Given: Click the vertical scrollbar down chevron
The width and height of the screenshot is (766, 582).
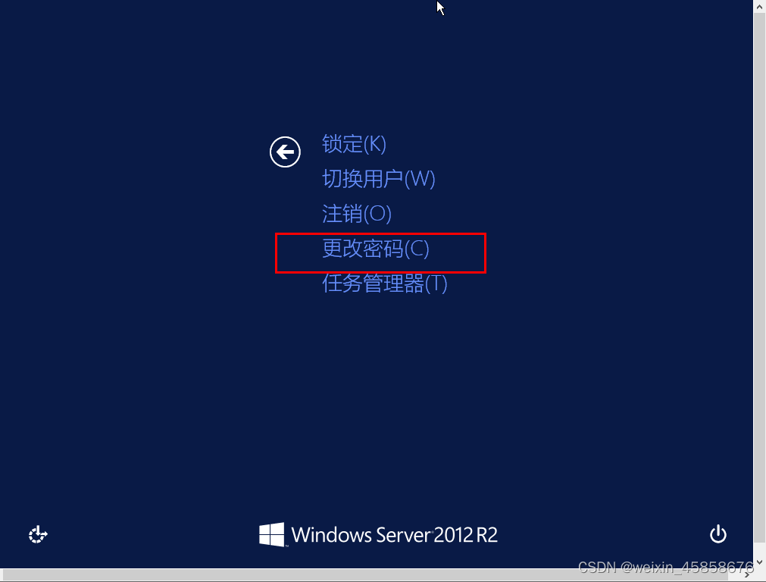Looking at the screenshot, I should (760, 562).
